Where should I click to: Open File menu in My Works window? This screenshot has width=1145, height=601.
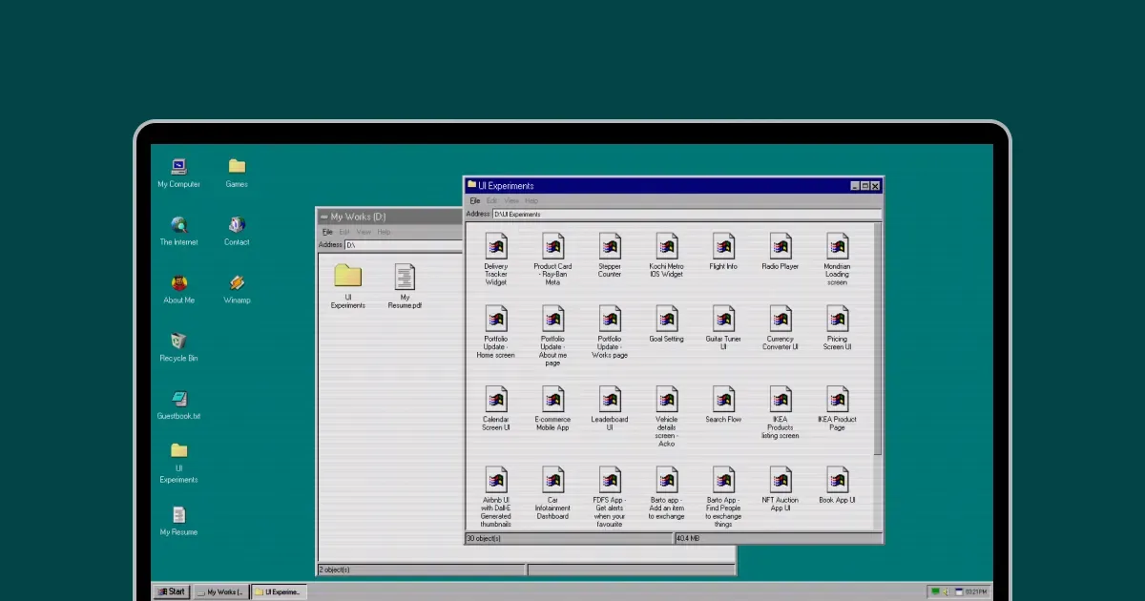click(x=327, y=232)
